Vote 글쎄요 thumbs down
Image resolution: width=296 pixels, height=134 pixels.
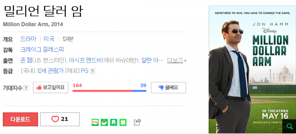(x=168, y=87)
